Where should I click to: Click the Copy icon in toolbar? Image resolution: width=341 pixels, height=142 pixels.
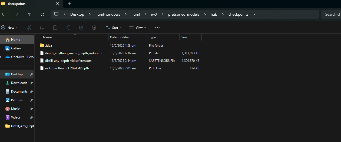tap(42, 28)
